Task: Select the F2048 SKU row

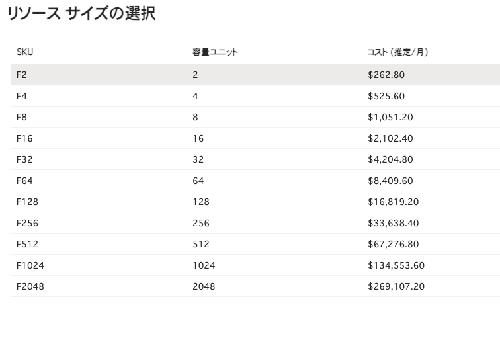Action: pyautogui.click(x=30, y=286)
